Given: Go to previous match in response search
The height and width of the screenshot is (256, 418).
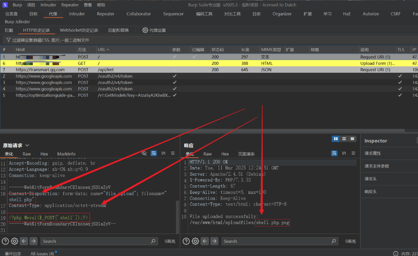Looking at the screenshot, I should [205, 241].
